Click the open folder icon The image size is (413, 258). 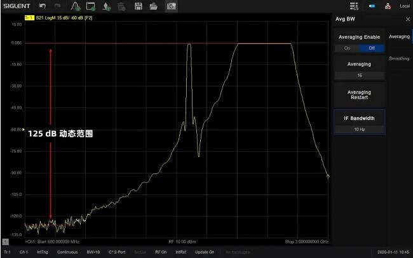153,6
